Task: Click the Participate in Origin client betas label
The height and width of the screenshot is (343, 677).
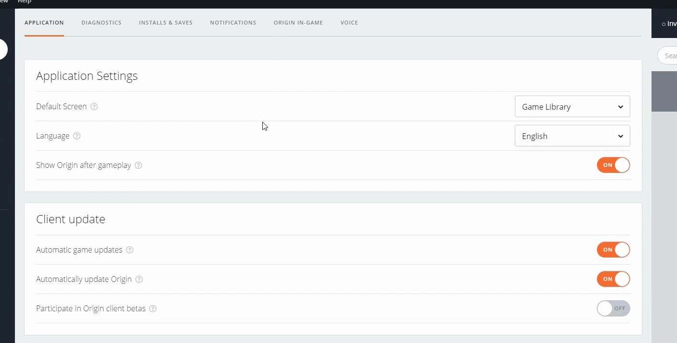Action: (x=91, y=309)
